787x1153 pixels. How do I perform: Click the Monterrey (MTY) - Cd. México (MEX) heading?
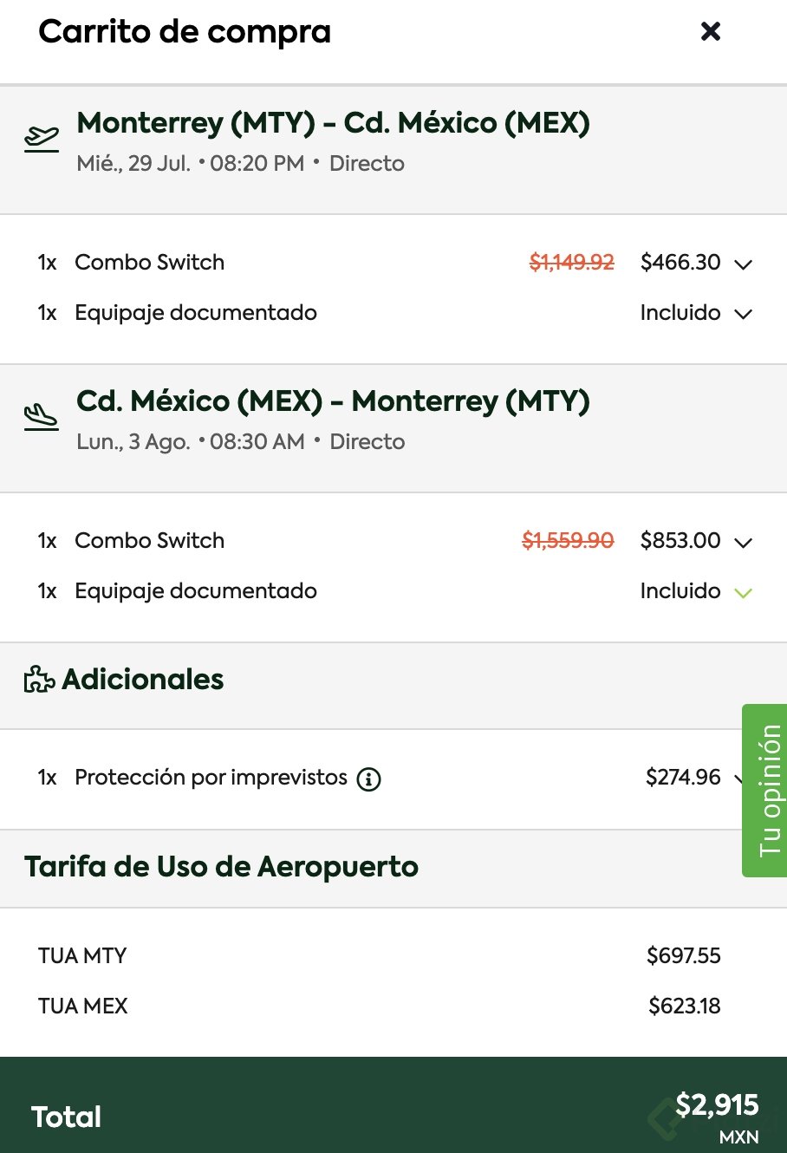(x=333, y=123)
